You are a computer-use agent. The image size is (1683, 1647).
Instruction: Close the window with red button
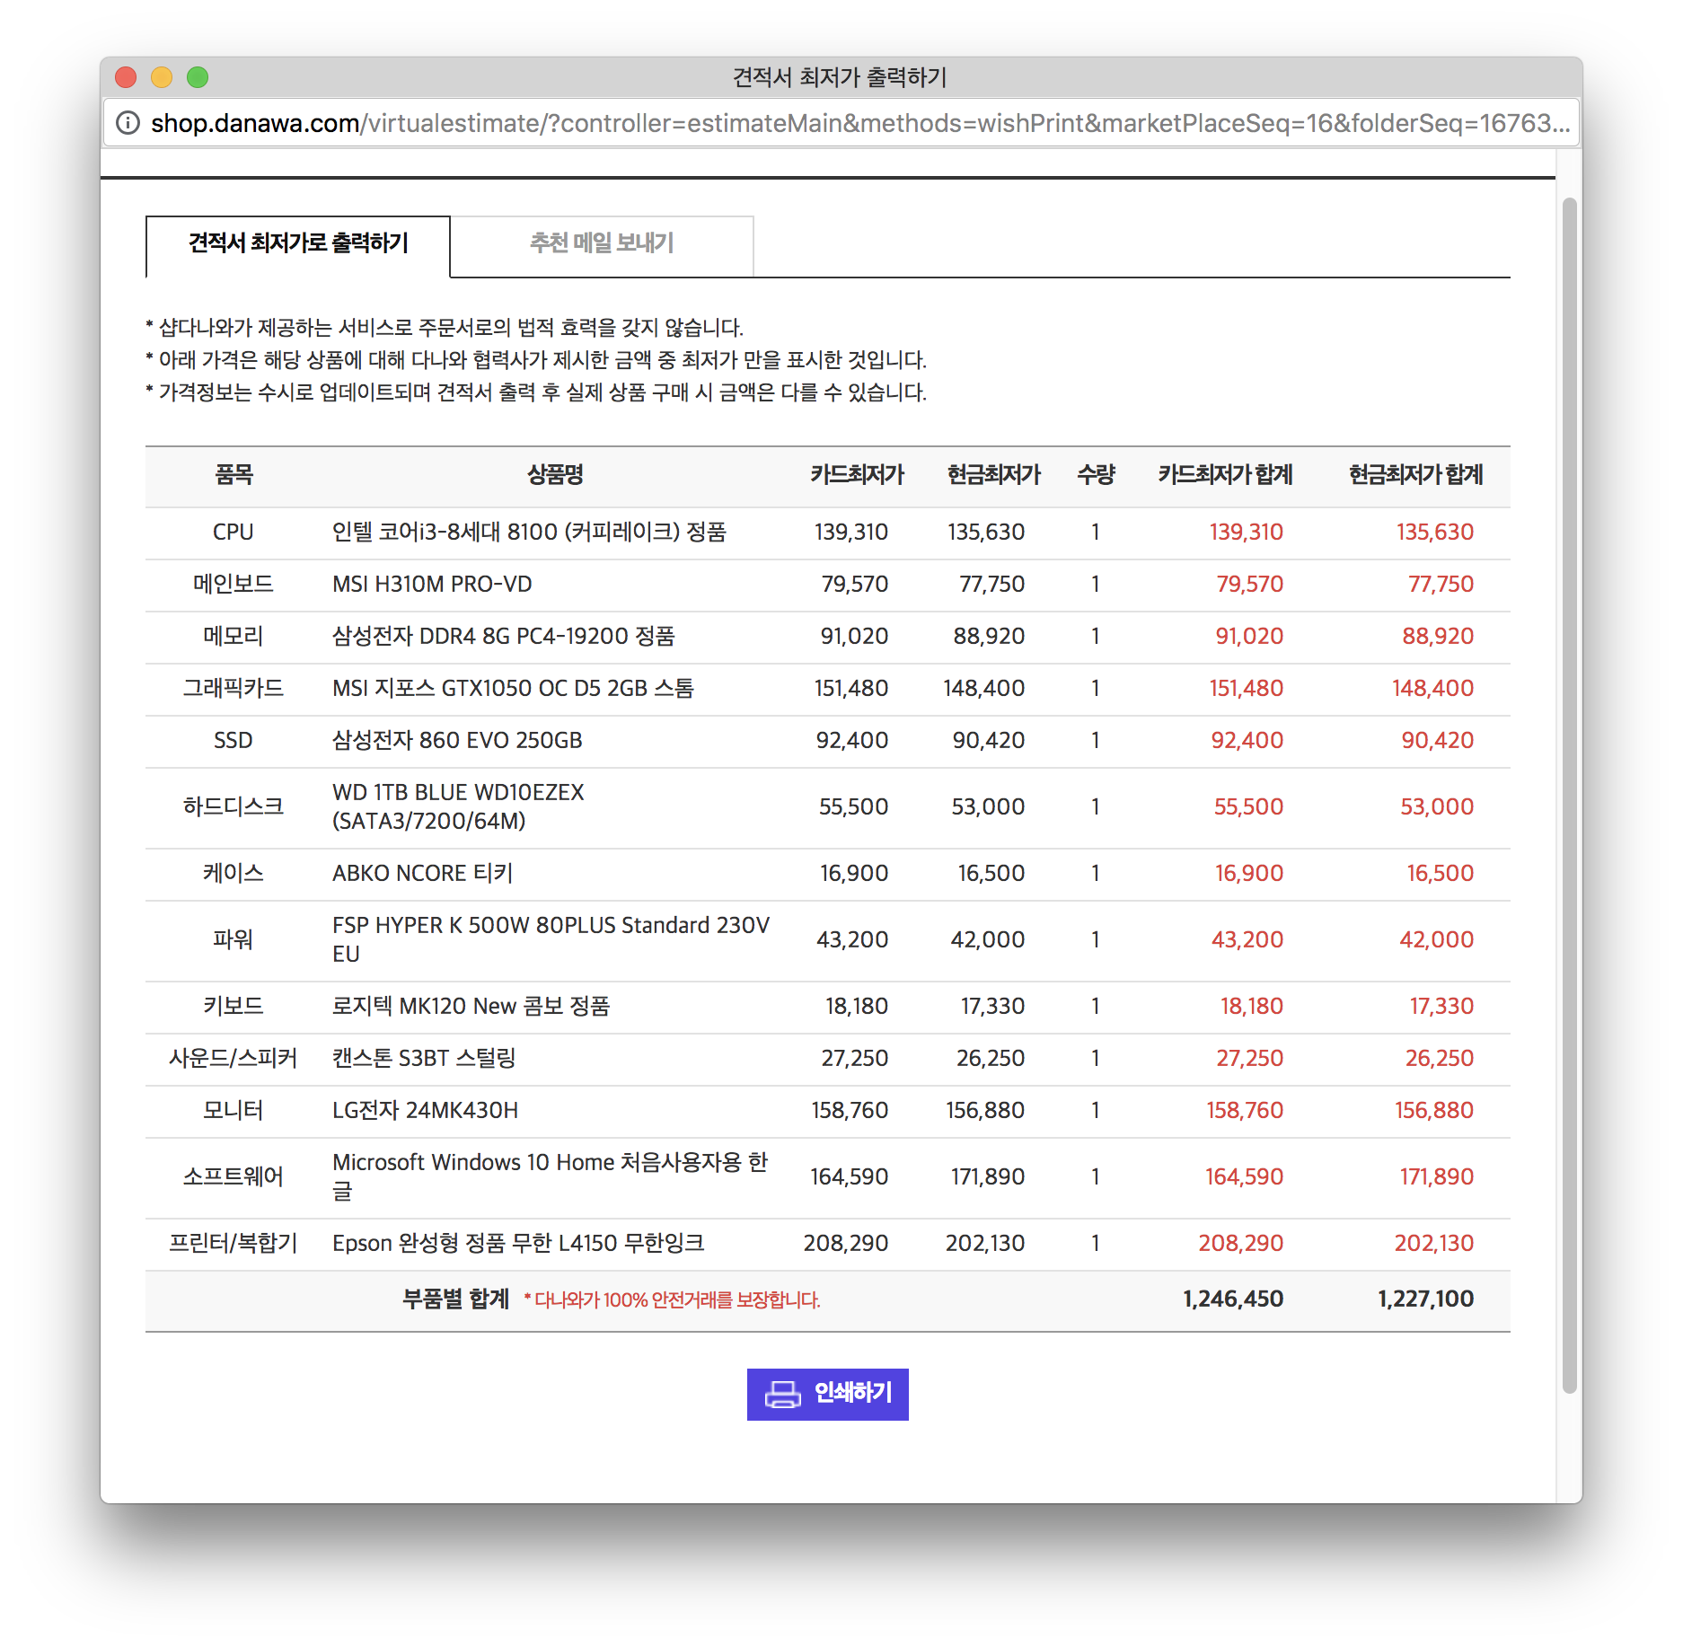(126, 77)
